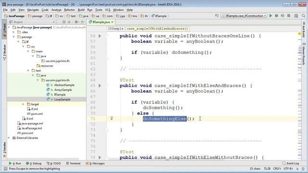Select the IfSample.java editor tab
This screenshot has height=173, width=308.
(x=101, y=22)
